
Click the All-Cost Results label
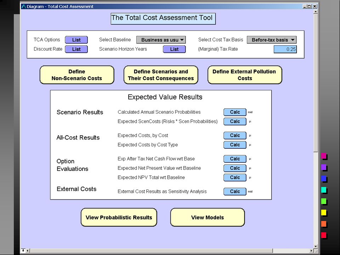[x=78, y=137]
